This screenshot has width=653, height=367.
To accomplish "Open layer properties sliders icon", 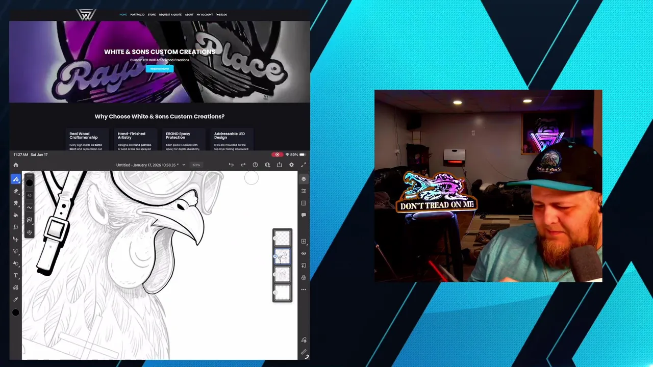I will [304, 191].
